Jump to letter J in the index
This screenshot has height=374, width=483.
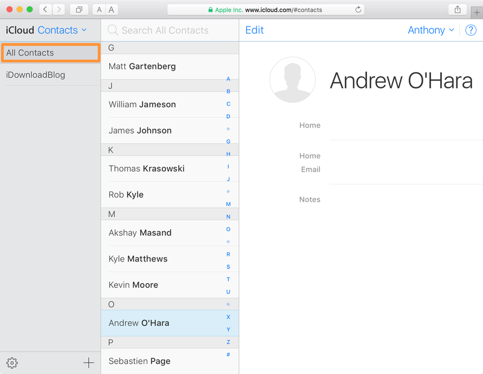pos(228,179)
